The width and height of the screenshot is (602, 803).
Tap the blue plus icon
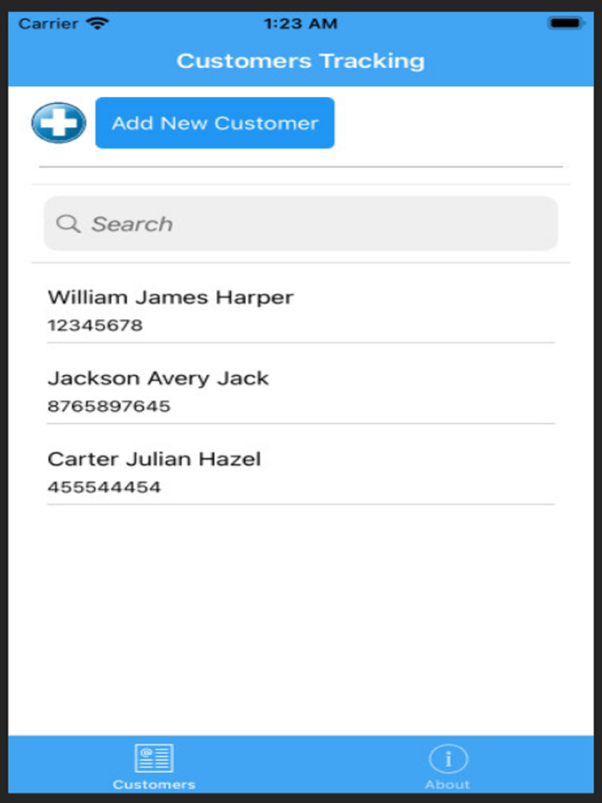tap(57, 122)
